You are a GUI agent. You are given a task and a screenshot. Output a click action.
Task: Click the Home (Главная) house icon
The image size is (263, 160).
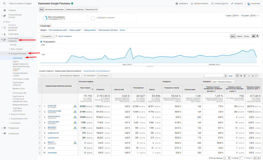coord(5,10)
